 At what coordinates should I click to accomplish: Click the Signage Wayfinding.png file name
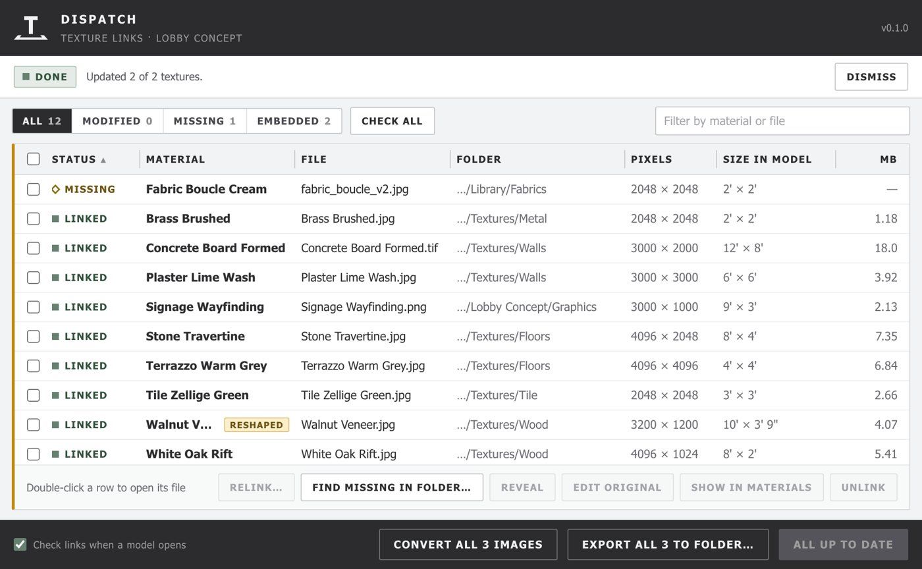point(364,307)
